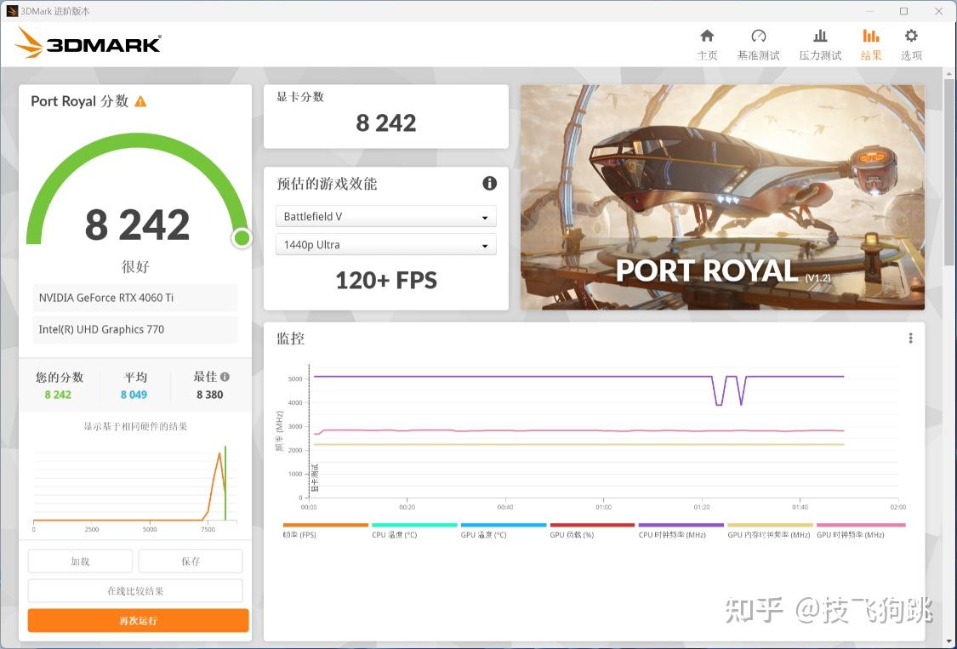Screen dimensions: 957x649
Task: Open the 选项 options gear icon
Action: 910,36
